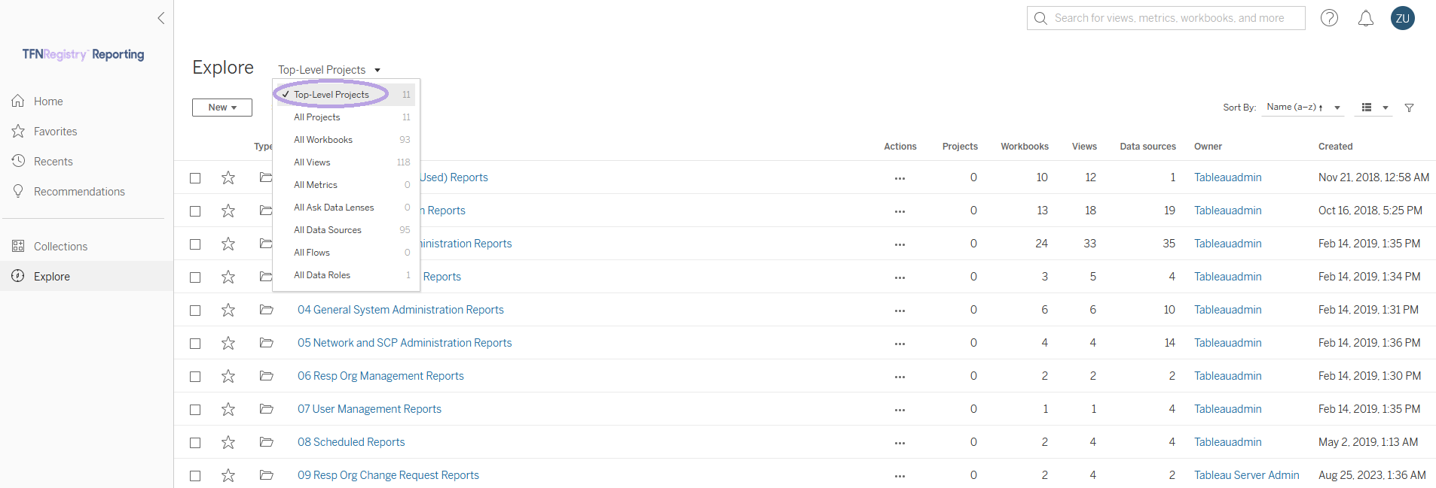The height and width of the screenshot is (488, 1436).
Task: Collapse the left navigation sidebar
Action: 160,18
